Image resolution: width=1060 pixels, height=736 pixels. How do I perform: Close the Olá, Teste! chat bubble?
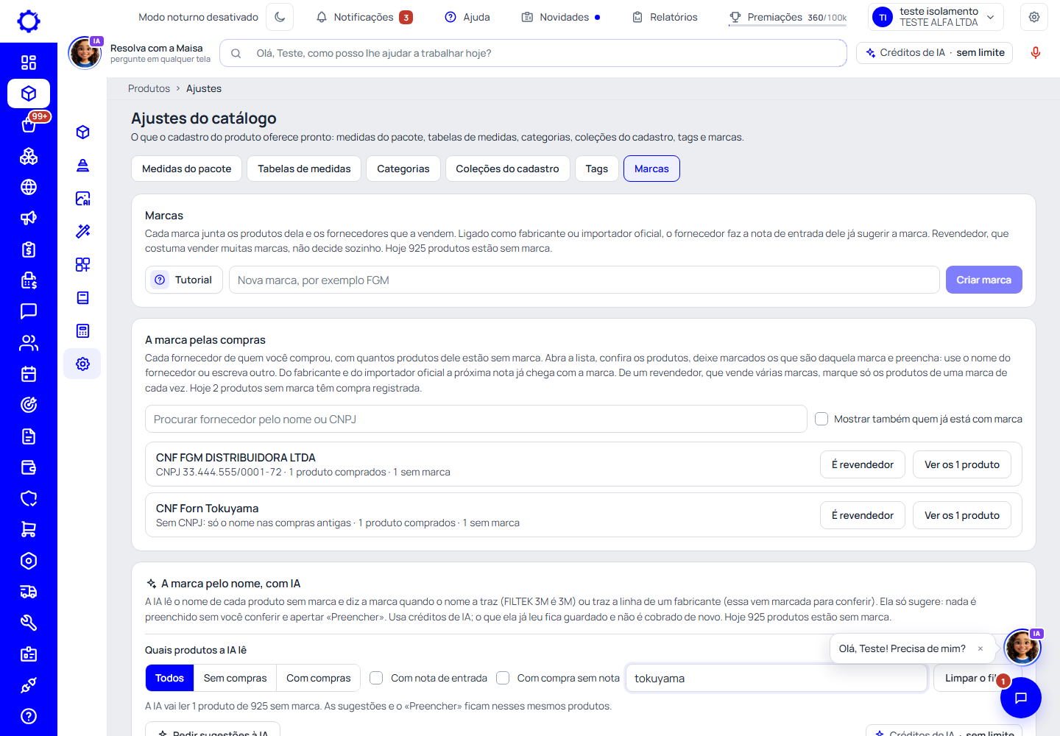click(x=981, y=648)
